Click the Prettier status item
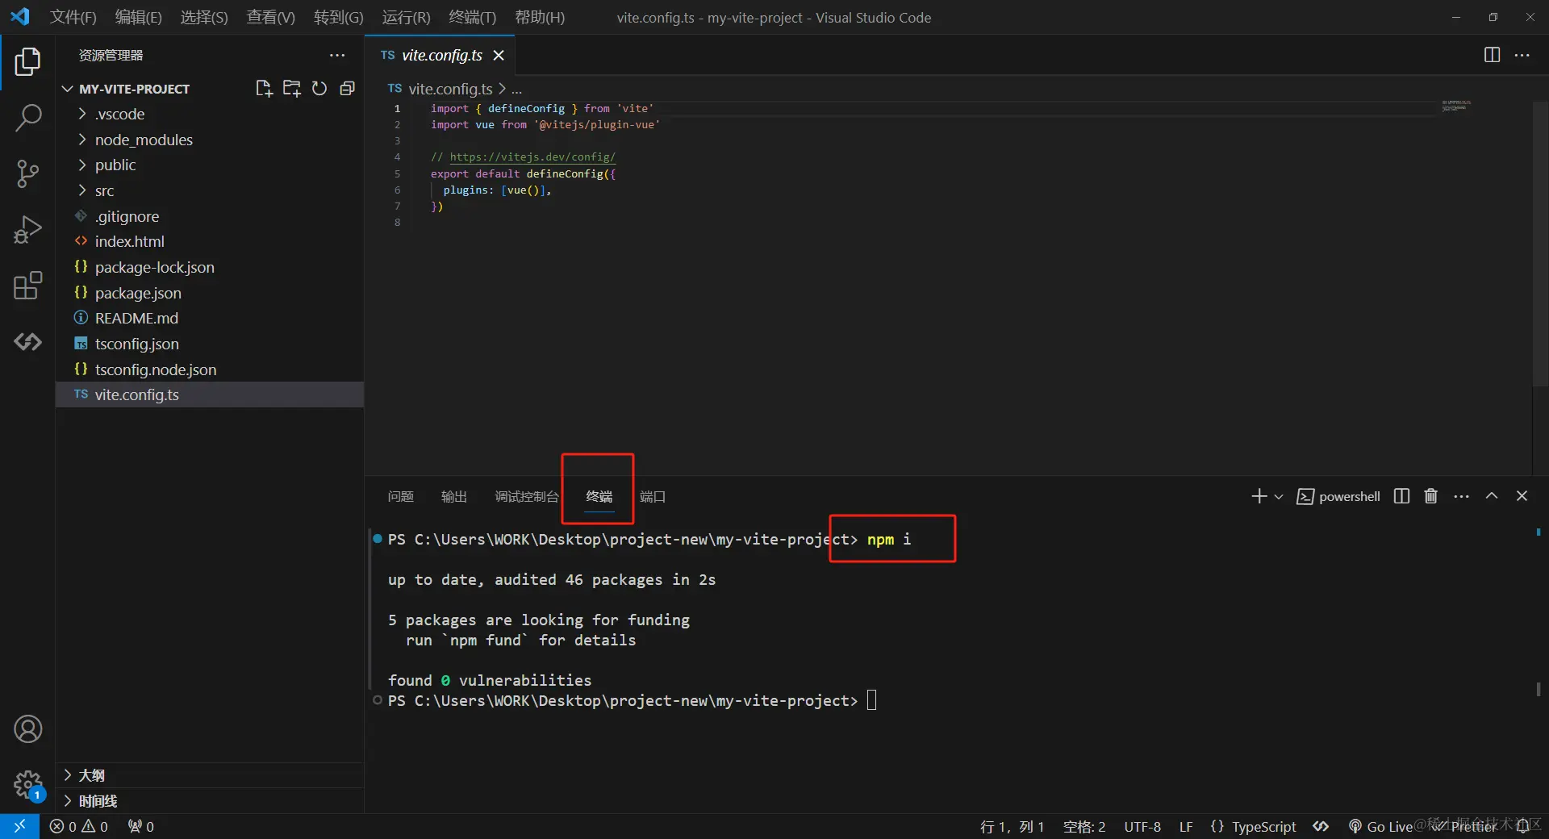Image resolution: width=1549 pixels, height=839 pixels. (x=1464, y=826)
